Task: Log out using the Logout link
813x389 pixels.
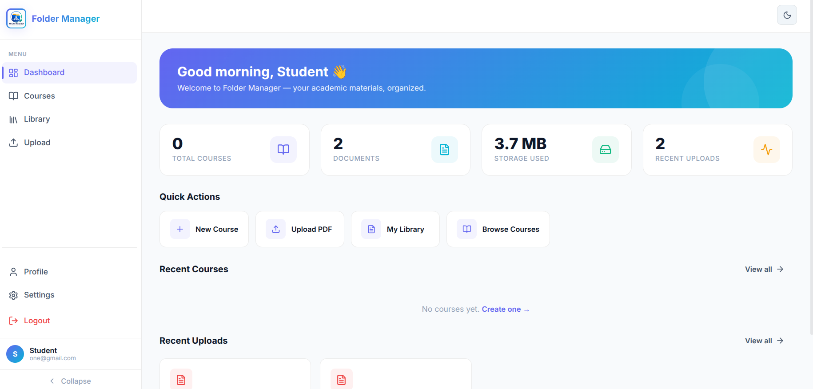Action: click(69, 321)
